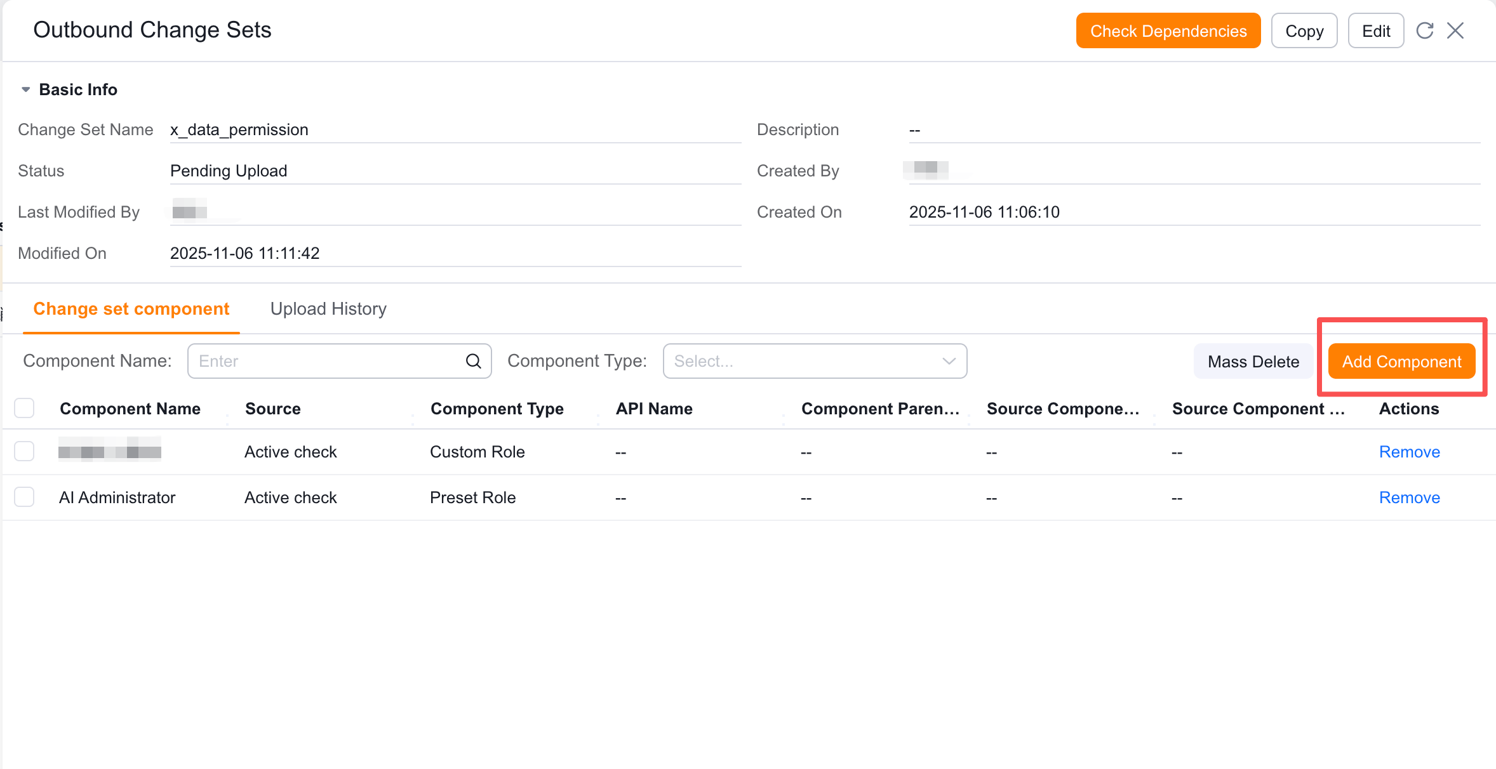The width and height of the screenshot is (1496, 769).
Task: Click Add Component button
Action: pyautogui.click(x=1401, y=361)
